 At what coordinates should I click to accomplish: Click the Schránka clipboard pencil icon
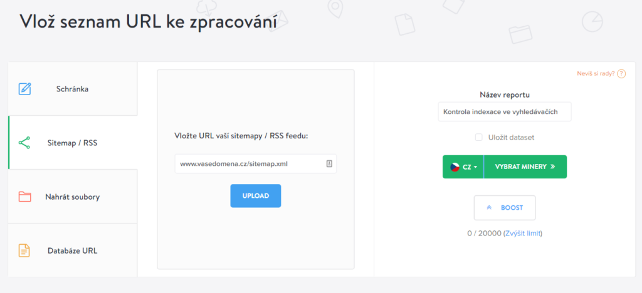(x=25, y=88)
